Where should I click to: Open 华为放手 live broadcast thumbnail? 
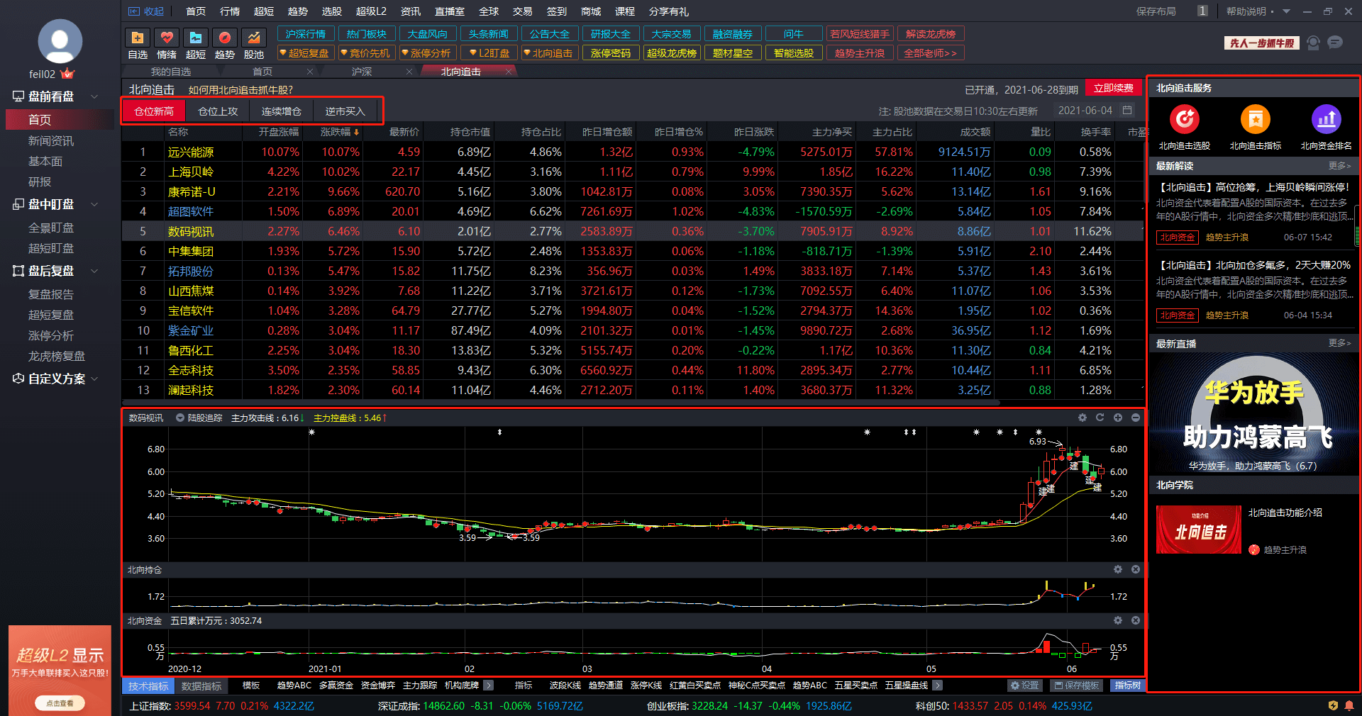pyautogui.click(x=1253, y=414)
